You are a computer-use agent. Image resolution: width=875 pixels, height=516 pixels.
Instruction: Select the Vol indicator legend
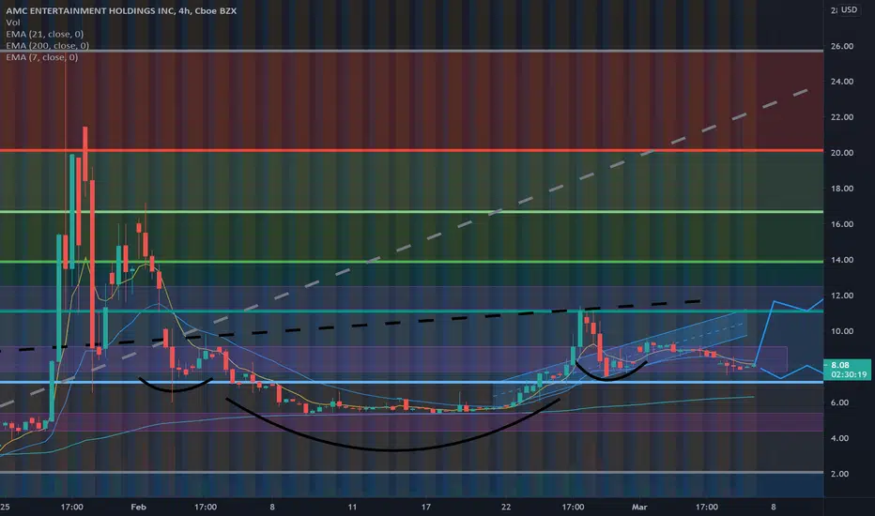13,23
